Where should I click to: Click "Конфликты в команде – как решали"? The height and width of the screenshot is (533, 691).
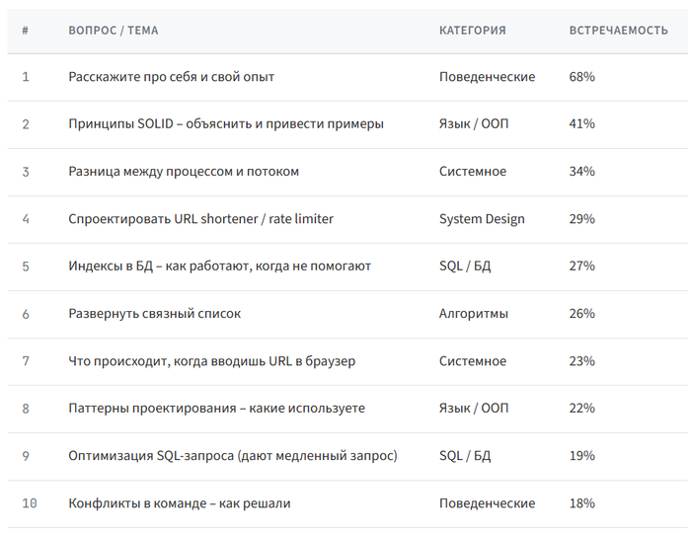tap(179, 503)
